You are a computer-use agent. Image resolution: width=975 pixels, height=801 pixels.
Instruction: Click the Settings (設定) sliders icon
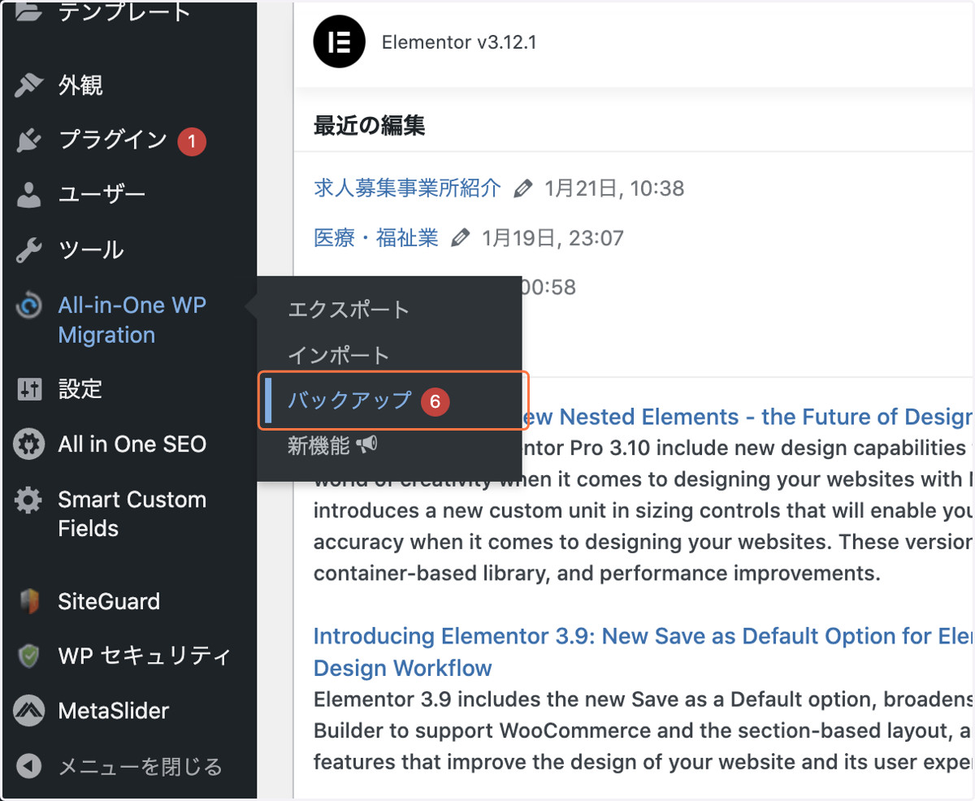(28, 389)
